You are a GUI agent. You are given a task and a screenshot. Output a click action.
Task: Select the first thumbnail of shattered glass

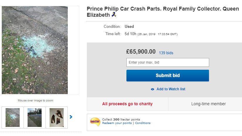click(13, 117)
